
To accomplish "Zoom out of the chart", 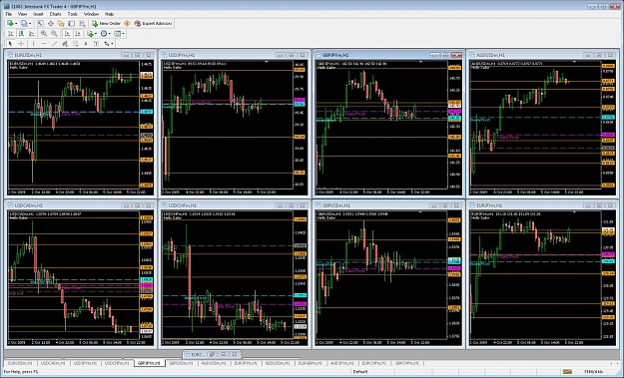I will [54, 34].
